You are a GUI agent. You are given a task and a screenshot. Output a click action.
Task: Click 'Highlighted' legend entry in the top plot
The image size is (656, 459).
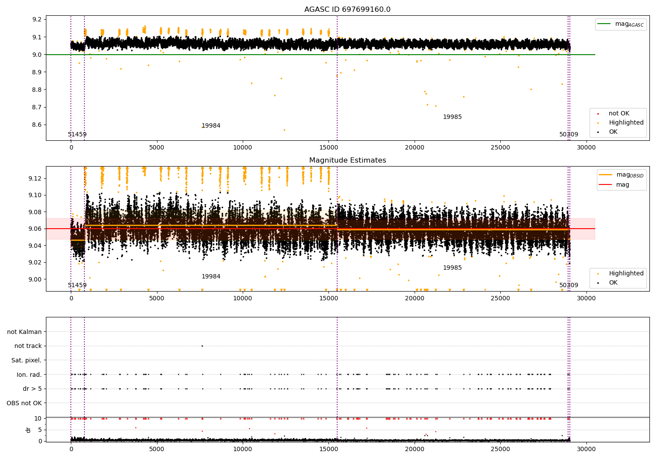pyautogui.click(x=621, y=123)
